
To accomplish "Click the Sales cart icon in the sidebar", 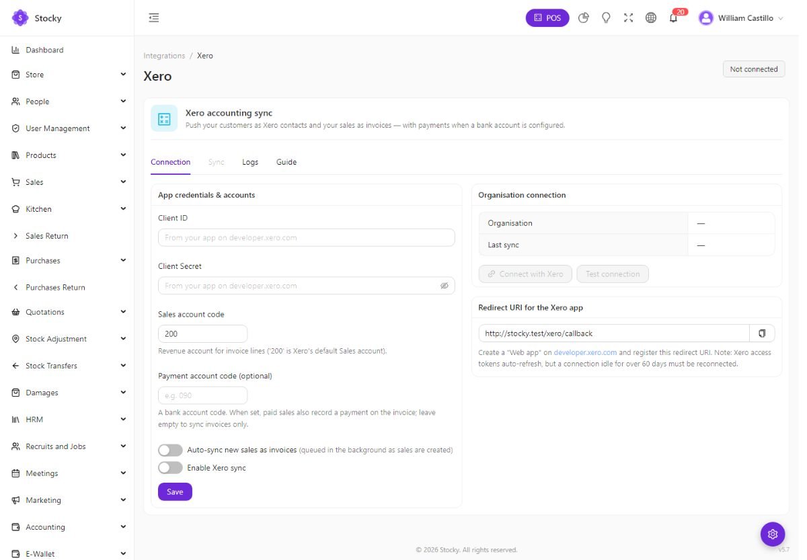I will (16, 182).
